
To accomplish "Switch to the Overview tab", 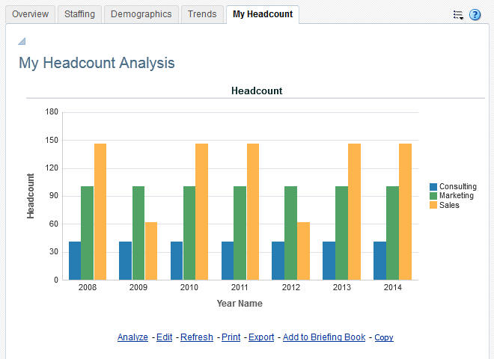I will tap(31, 14).
